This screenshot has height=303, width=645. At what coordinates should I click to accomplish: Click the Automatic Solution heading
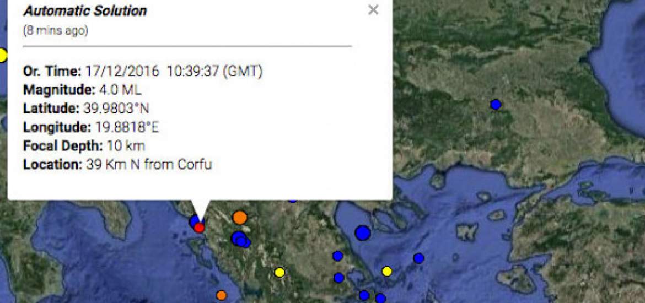click(85, 11)
